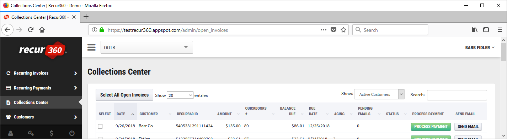The height and width of the screenshot is (139, 507).
Task: Open Firefox hamburger menu
Action: pos(500,30)
